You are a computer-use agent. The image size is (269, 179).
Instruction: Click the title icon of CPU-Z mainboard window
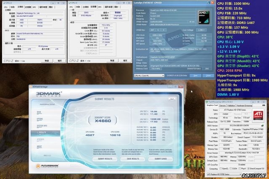[x=5, y=3]
